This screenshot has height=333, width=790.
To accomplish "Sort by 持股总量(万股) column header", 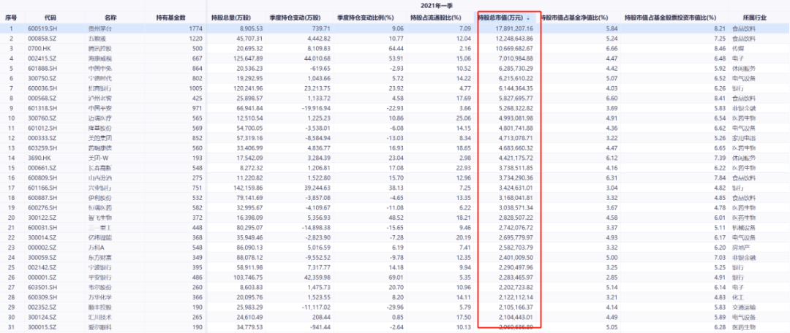I will coord(230,18).
